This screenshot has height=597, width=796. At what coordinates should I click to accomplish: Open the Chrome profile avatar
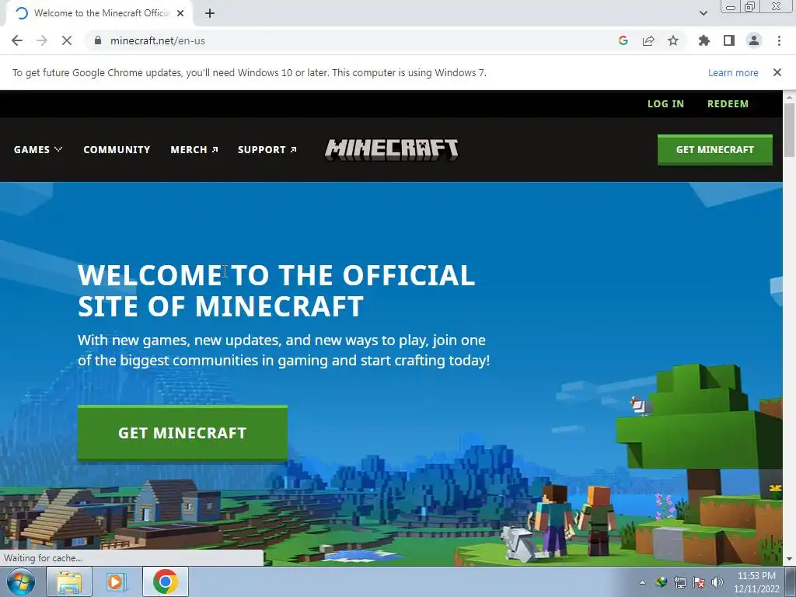coord(754,40)
